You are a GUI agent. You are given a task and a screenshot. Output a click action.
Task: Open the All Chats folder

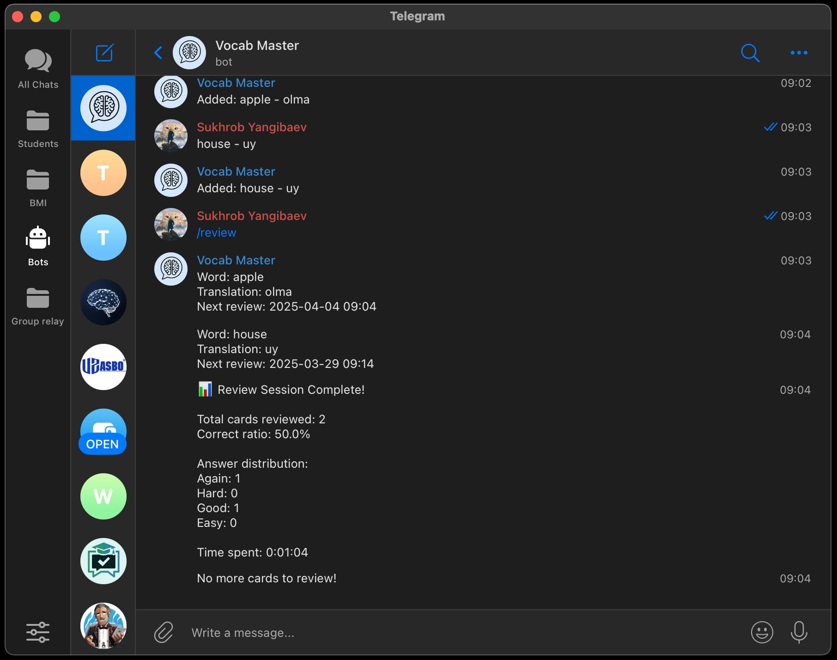coord(38,69)
